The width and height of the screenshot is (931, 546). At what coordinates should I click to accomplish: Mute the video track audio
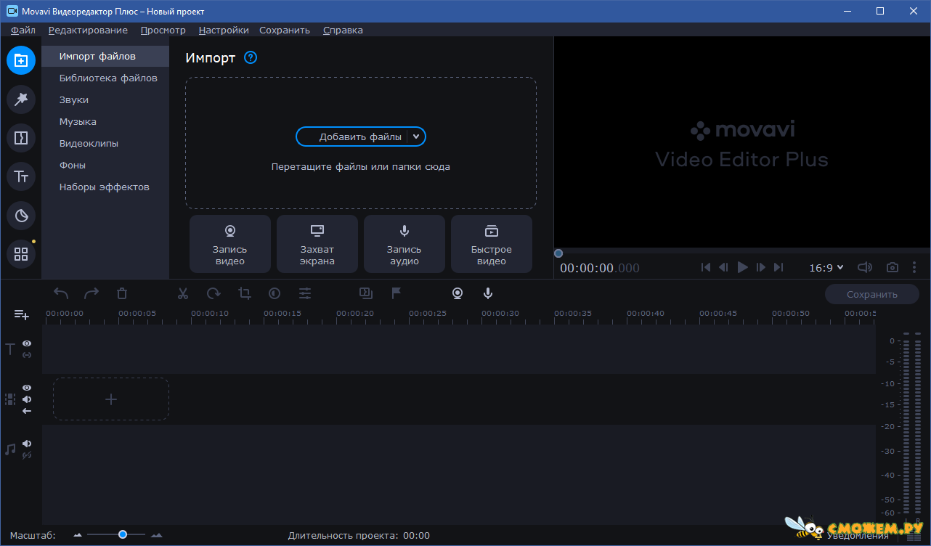[27, 399]
